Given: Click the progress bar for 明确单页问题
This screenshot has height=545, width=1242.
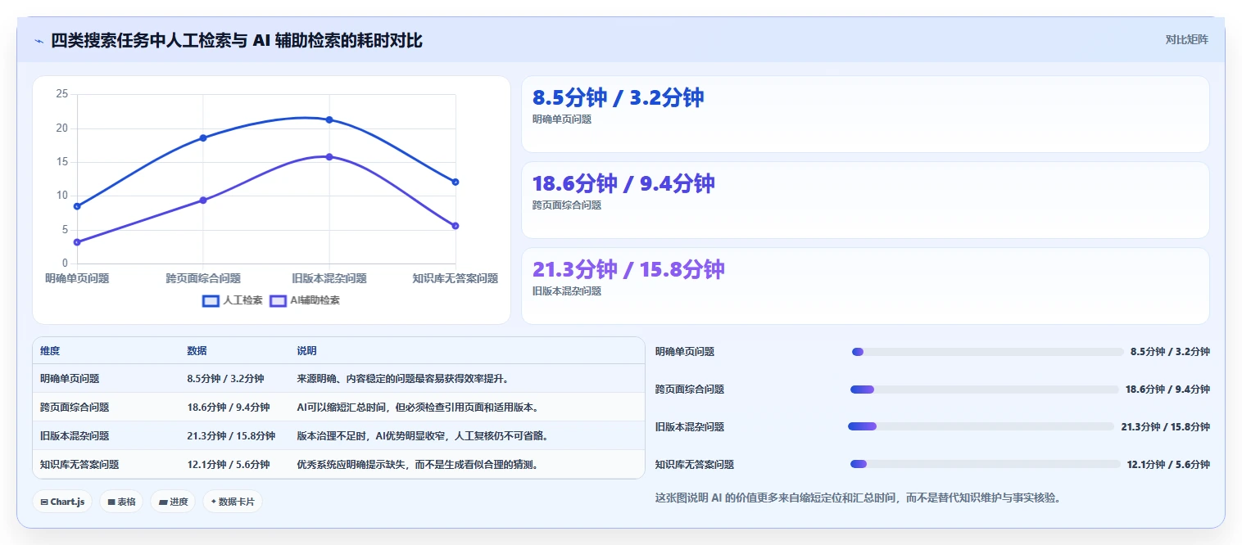Looking at the screenshot, I should 988,352.
